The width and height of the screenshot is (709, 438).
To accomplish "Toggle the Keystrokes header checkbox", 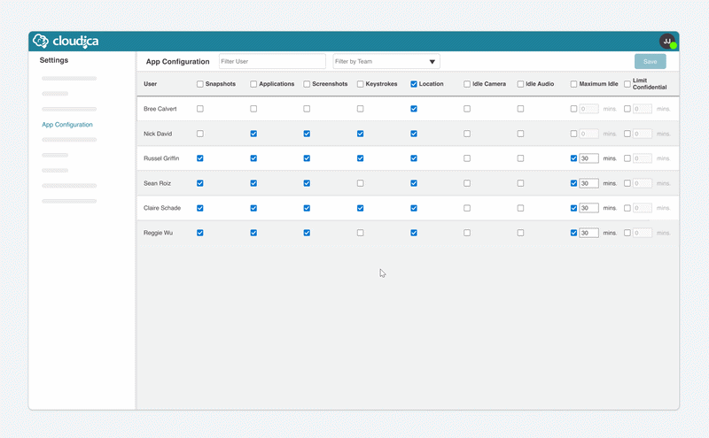I will (x=361, y=84).
